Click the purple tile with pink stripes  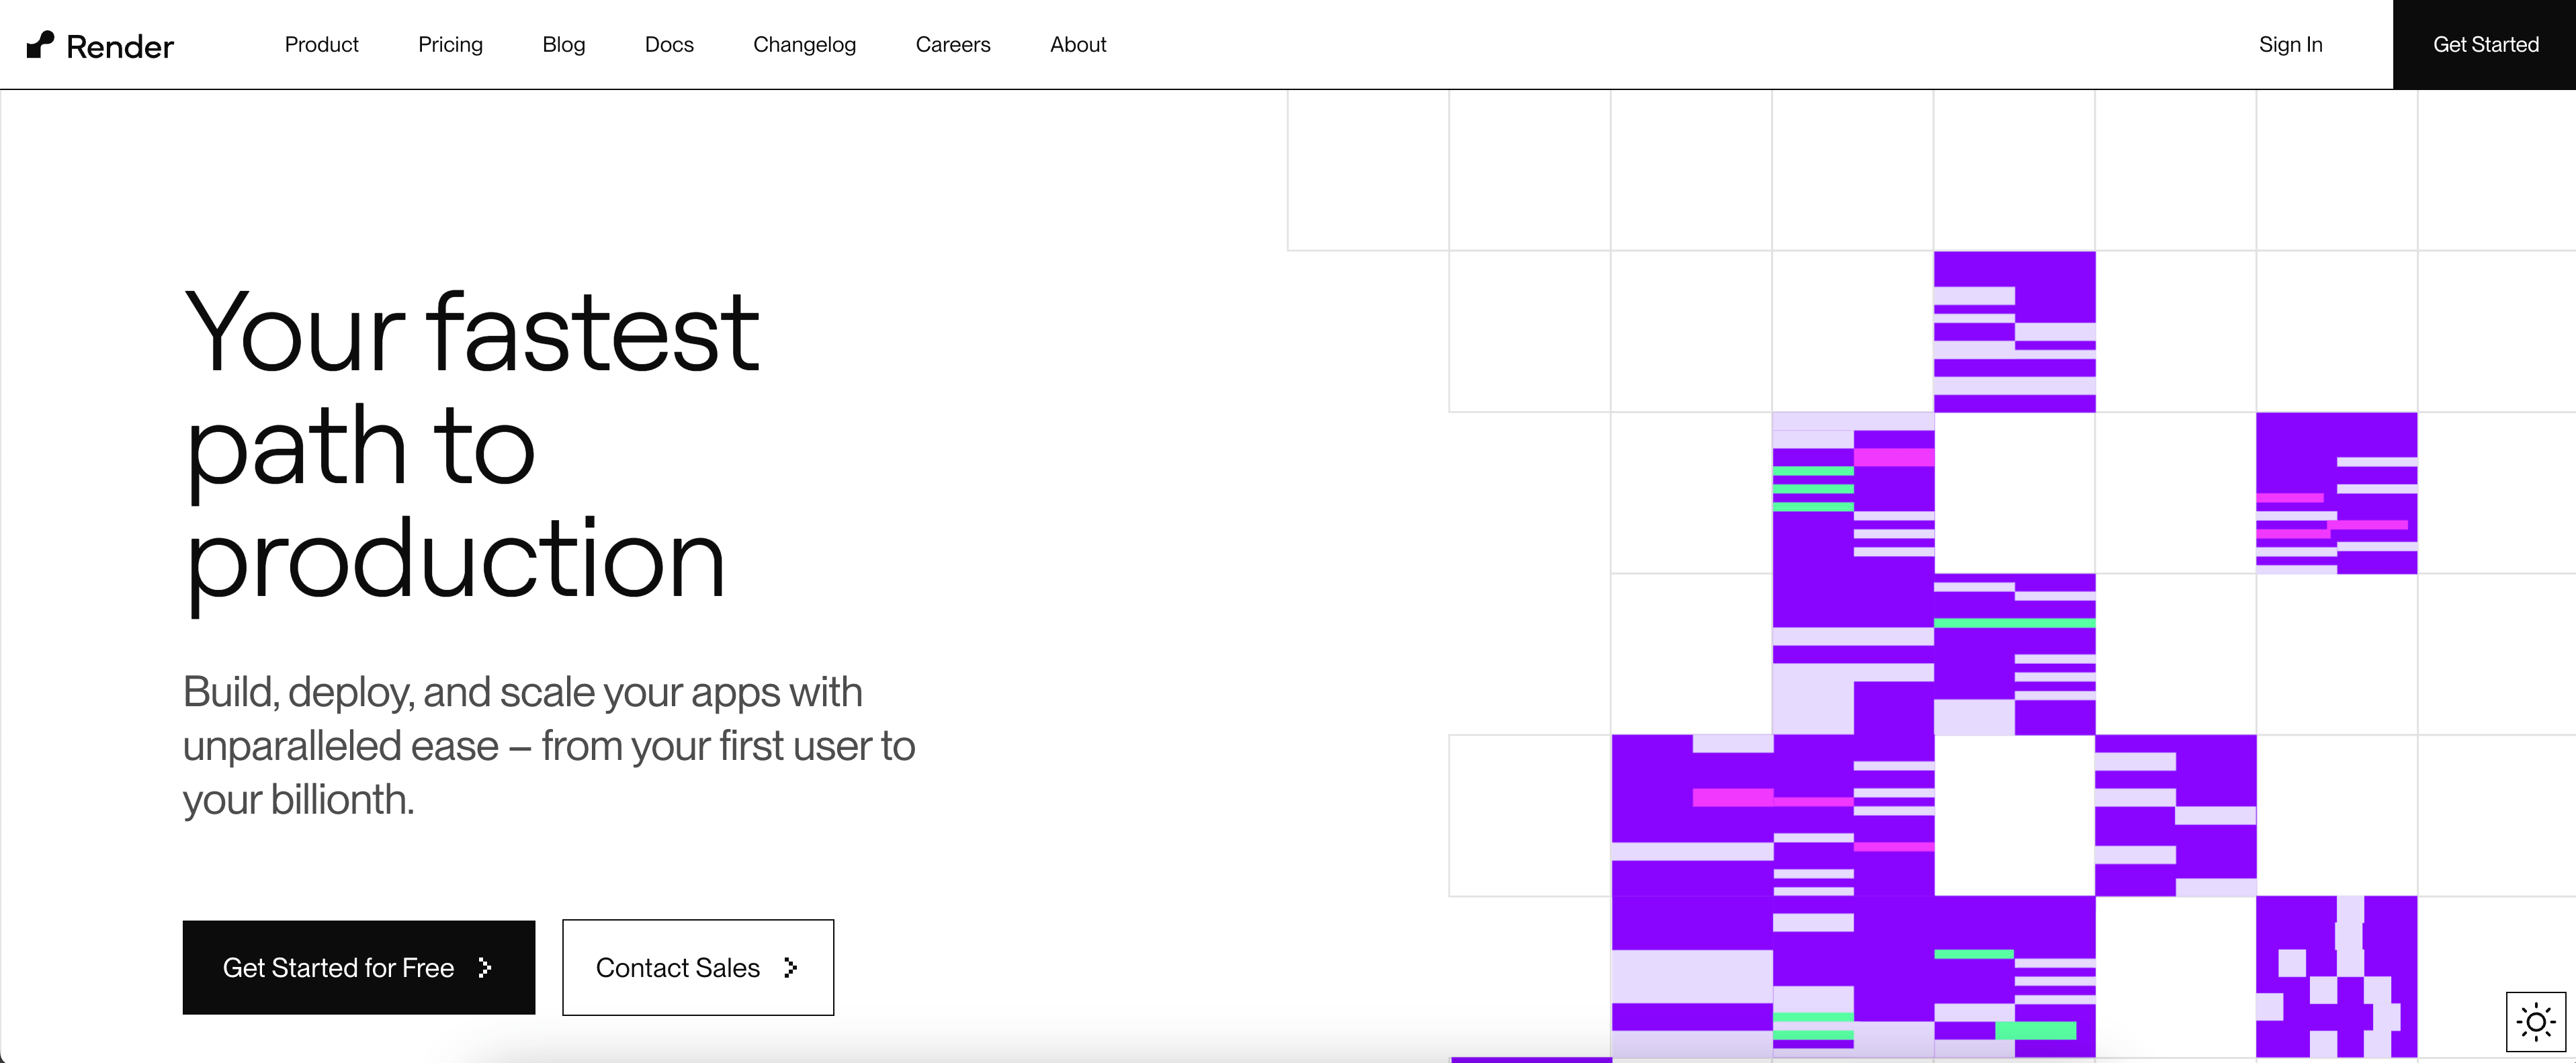click(2336, 493)
